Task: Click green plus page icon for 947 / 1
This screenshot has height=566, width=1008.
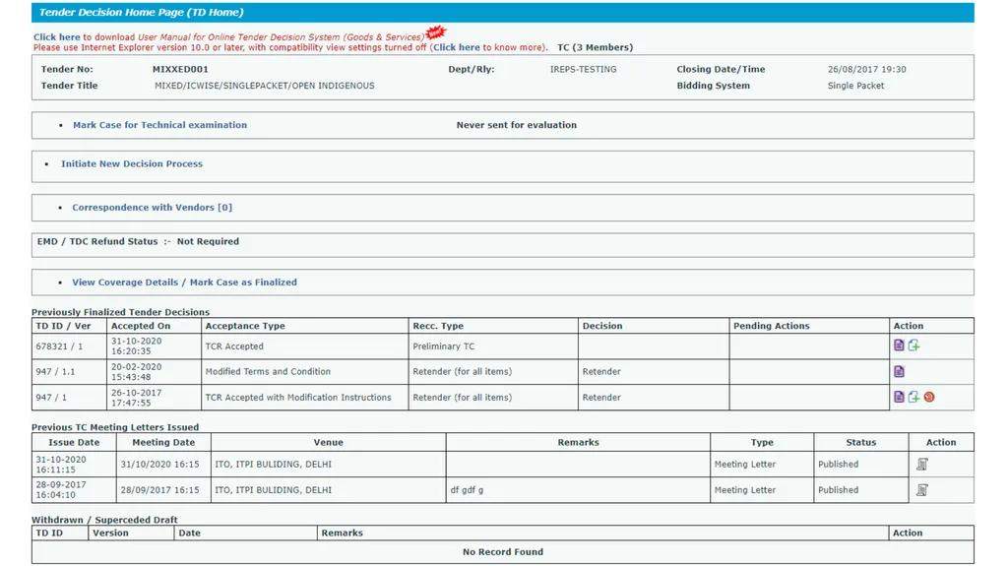Action: 913,397
